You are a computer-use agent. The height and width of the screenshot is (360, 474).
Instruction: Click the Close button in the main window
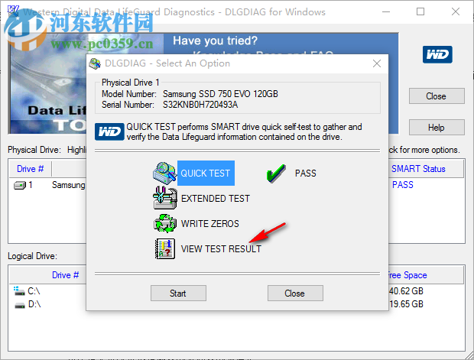pyautogui.click(x=437, y=96)
